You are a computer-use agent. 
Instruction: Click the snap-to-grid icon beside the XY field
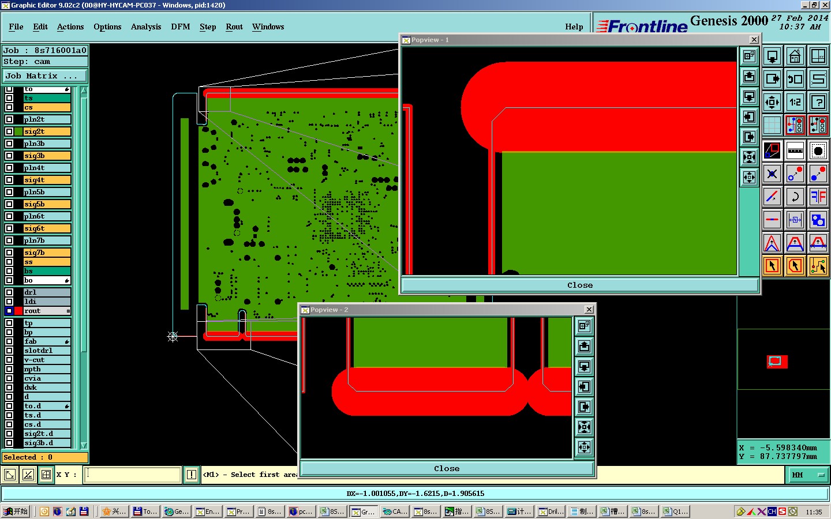(x=46, y=475)
